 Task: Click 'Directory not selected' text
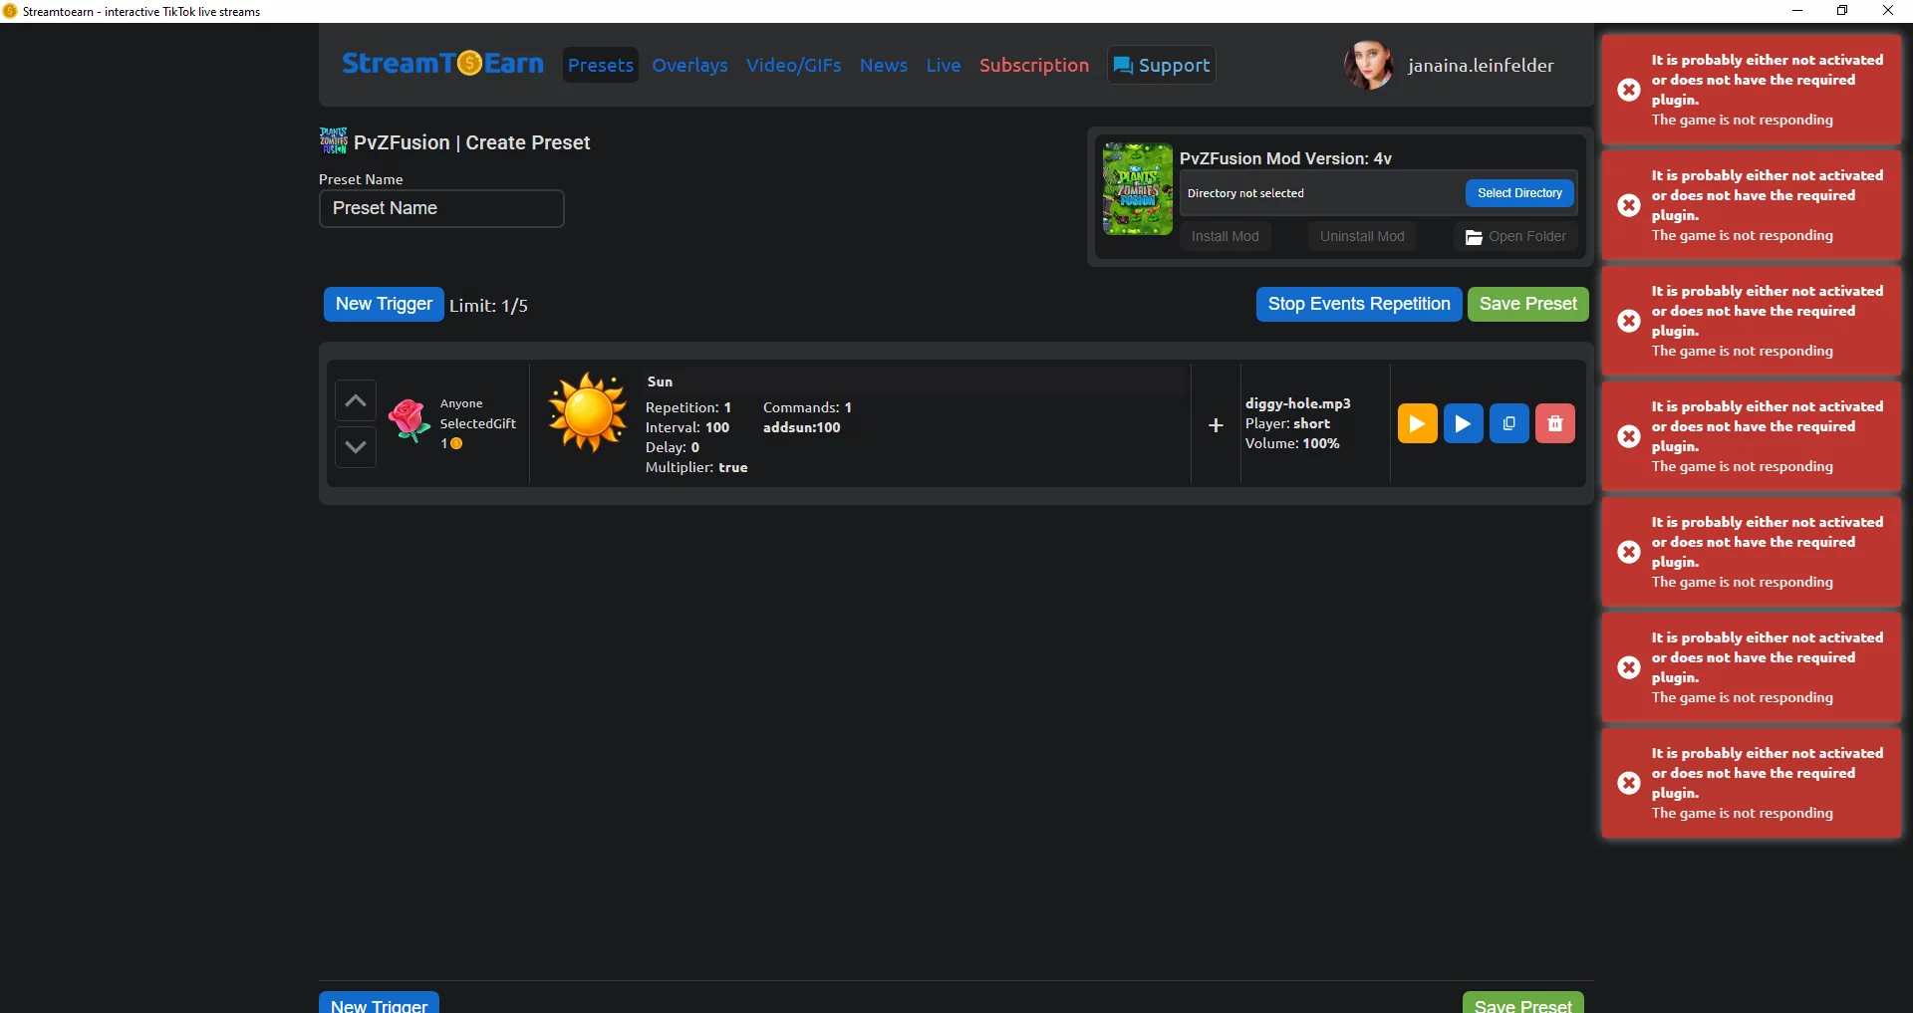pyautogui.click(x=1245, y=193)
